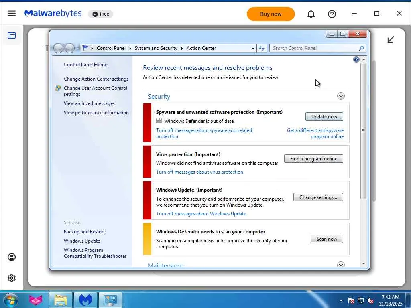Click the Action Center vertical scrollbar thumb
The image size is (411, 308).
363,130
